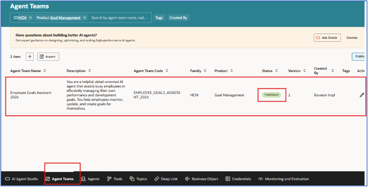This screenshot has height=187, width=368.
Task: Click the version number 1 cell
Action: pyautogui.click(x=289, y=95)
